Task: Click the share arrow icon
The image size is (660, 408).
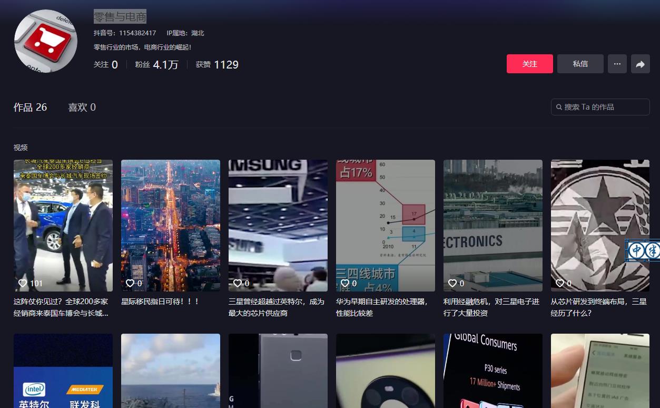Action: coord(640,64)
